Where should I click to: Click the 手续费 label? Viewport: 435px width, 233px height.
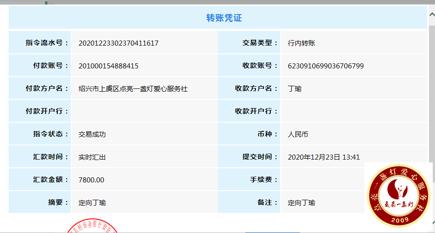(x=264, y=180)
